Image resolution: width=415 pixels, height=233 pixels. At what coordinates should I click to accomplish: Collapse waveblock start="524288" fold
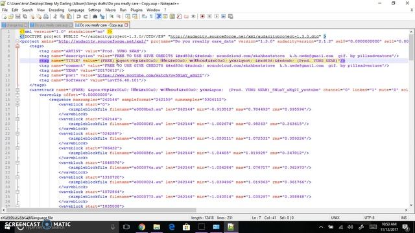tap(18, 133)
